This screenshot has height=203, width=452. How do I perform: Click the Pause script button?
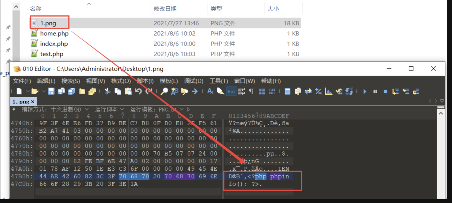(x=375, y=92)
